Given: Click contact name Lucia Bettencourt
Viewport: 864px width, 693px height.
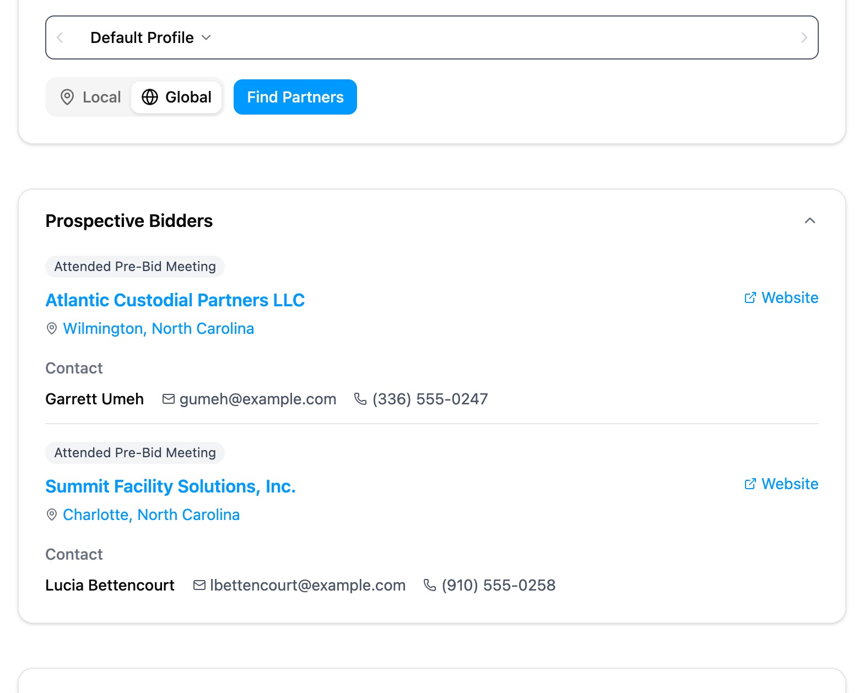Looking at the screenshot, I should [110, 585].
